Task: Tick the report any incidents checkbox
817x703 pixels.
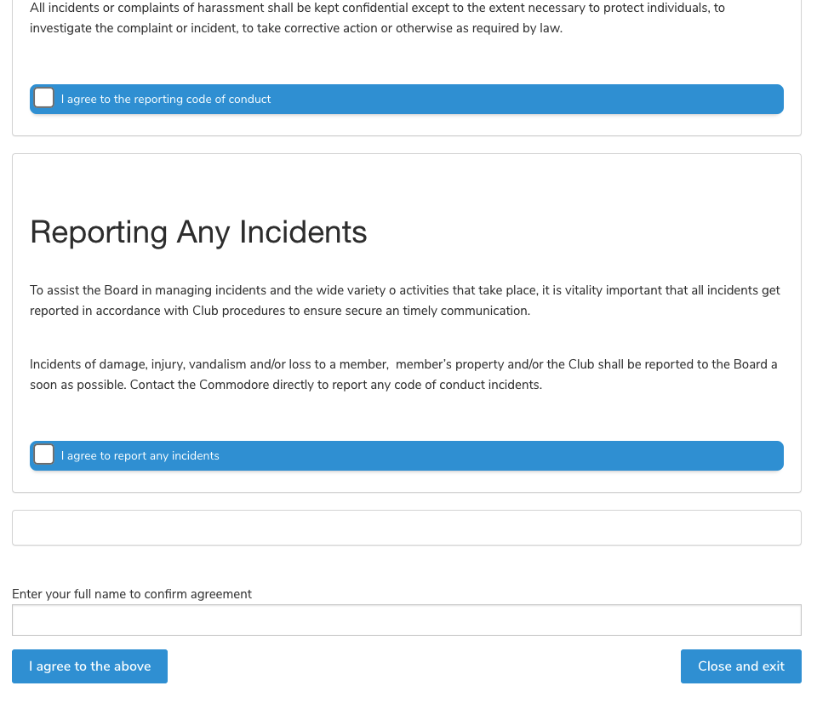Action: (x=44, y=455)
